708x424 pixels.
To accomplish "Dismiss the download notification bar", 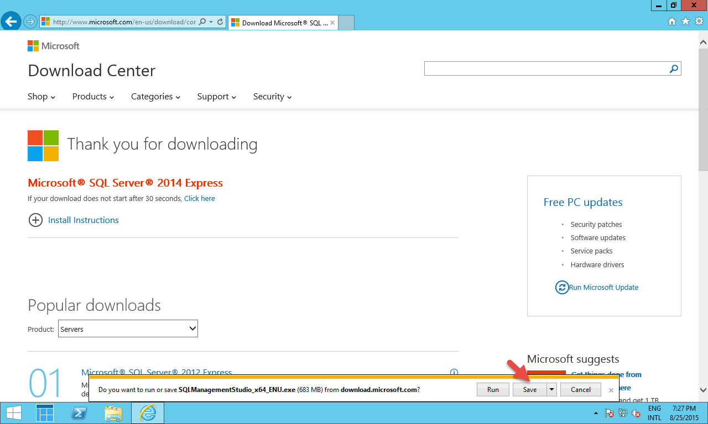I will [611, 390].
